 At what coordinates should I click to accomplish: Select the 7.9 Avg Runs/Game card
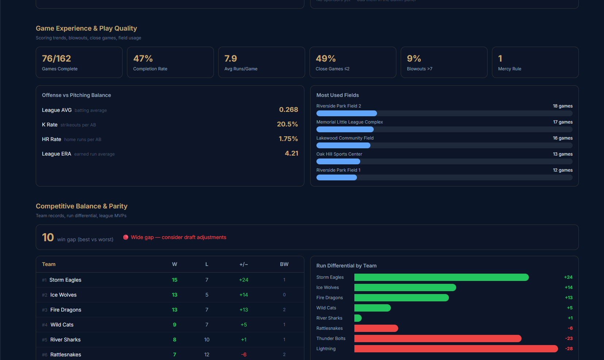pyautogui.click(x=261, y=62)
